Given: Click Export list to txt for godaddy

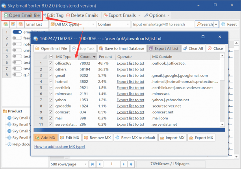Looking at the screenshot, I should (x=130, y=106).
